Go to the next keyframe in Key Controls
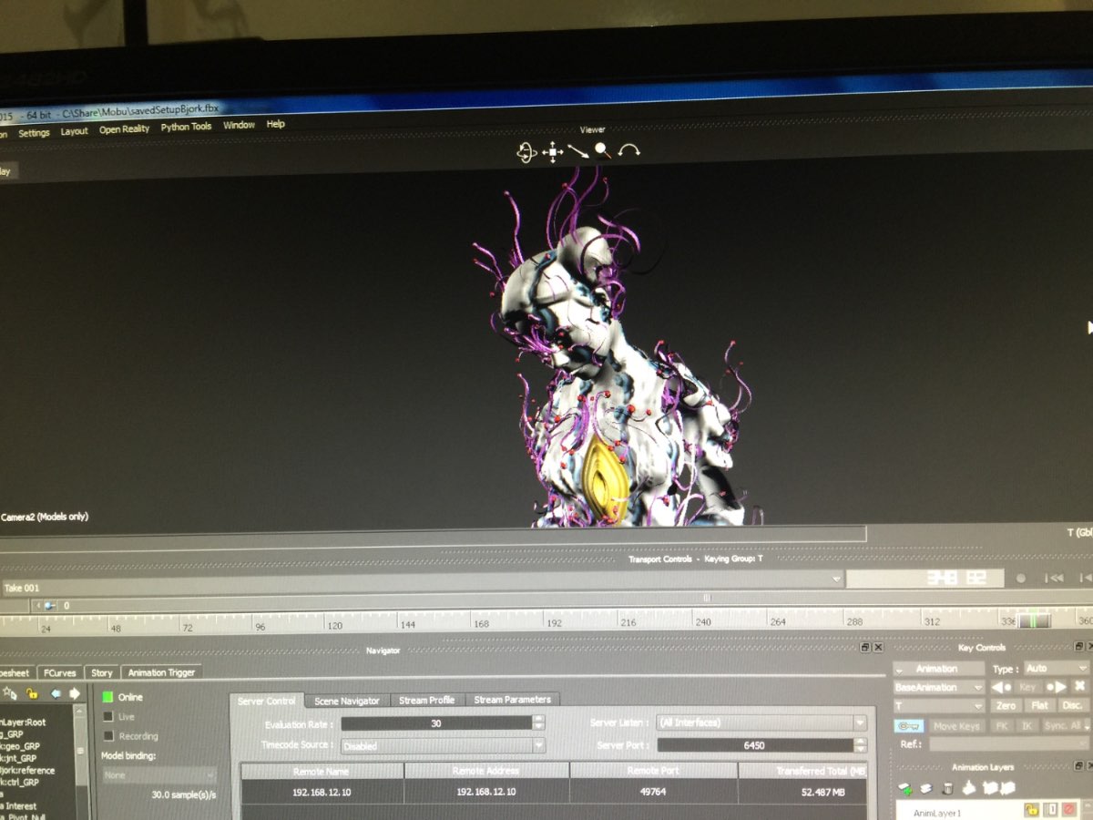The width and height of the screenshot is (1093, 820). [x=1055, y=687]
